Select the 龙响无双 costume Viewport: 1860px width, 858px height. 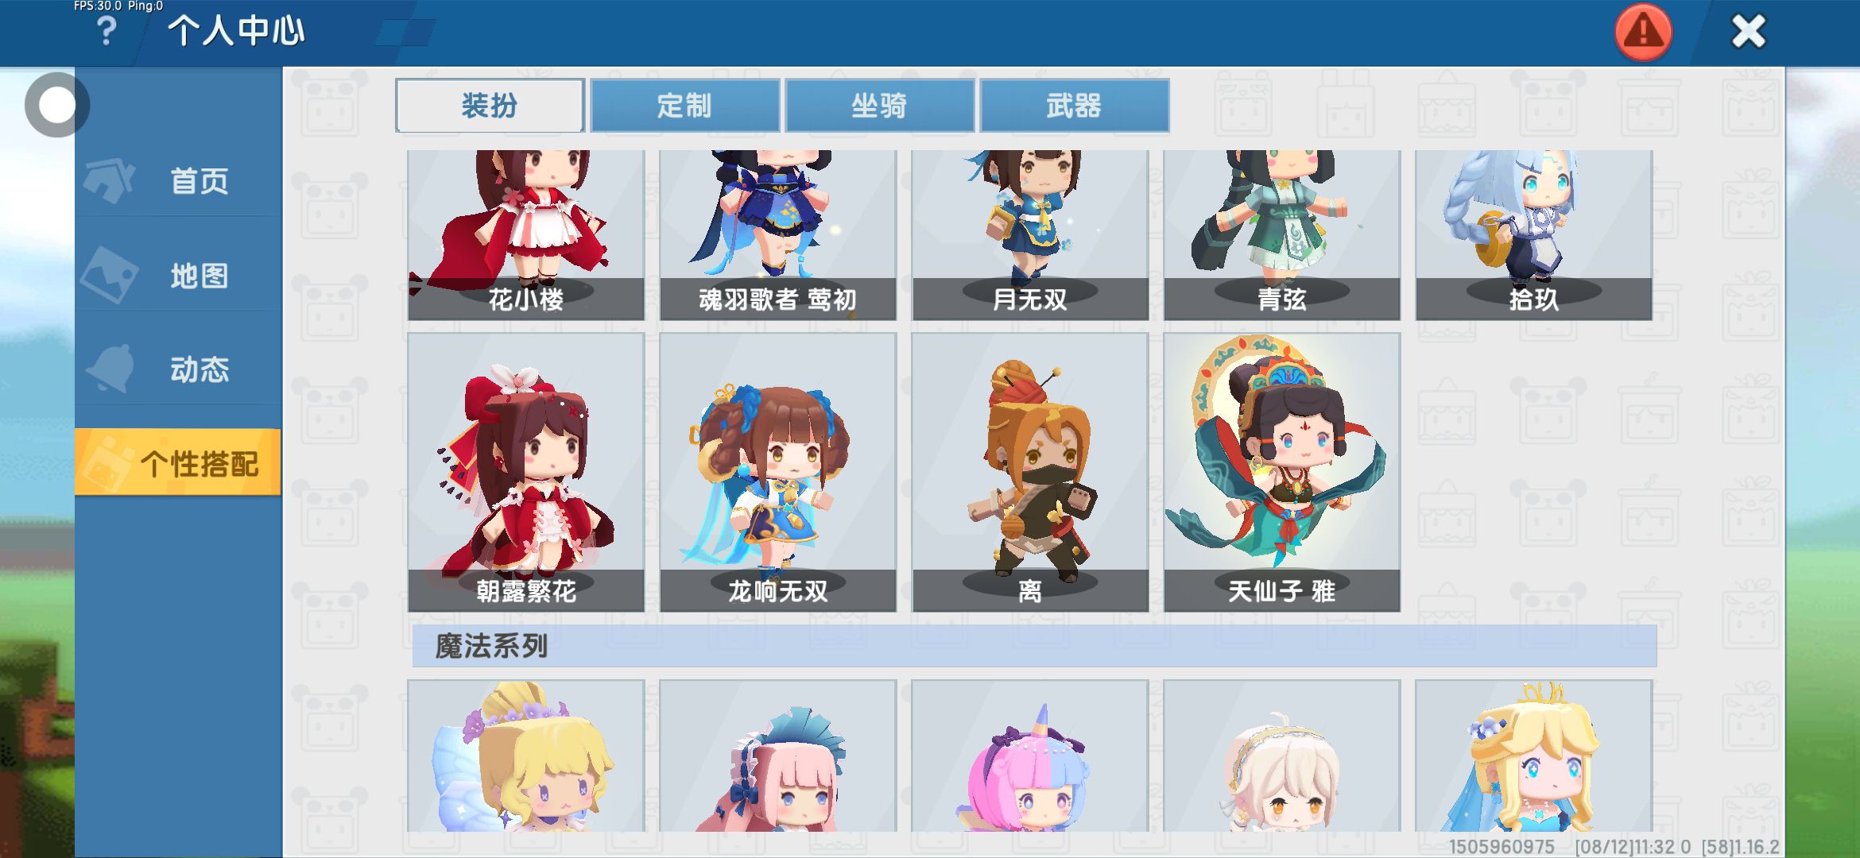(x=778, y=473)
